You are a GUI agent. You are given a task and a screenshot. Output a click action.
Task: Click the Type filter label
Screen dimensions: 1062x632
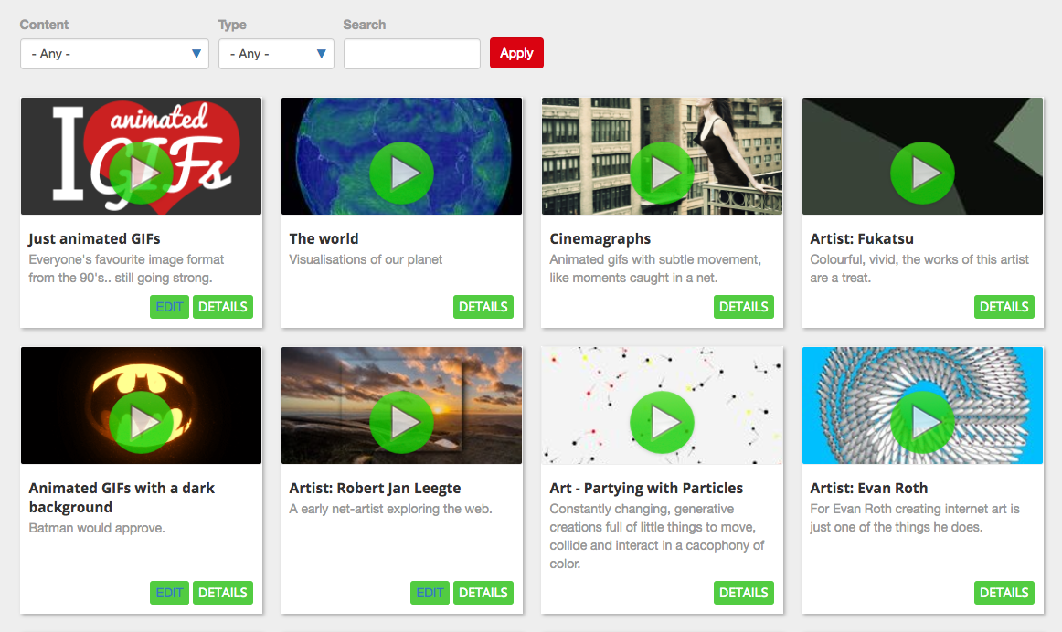point(232,25)
